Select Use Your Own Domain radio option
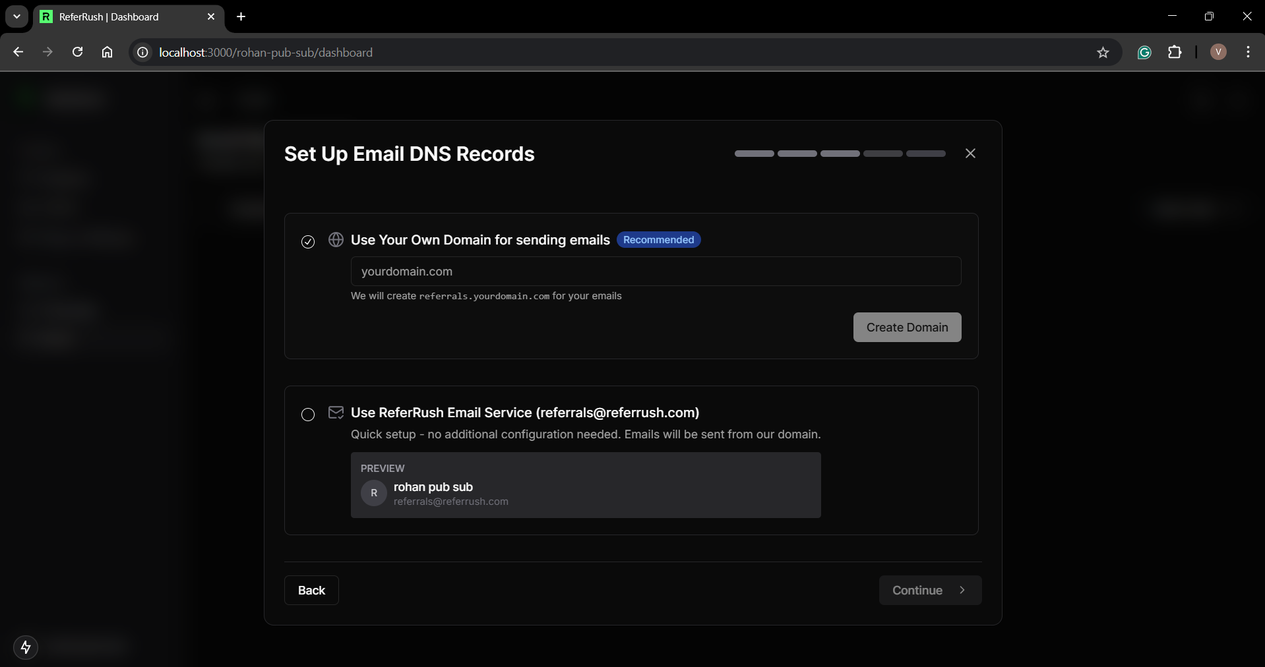 [x=308, y=242]
